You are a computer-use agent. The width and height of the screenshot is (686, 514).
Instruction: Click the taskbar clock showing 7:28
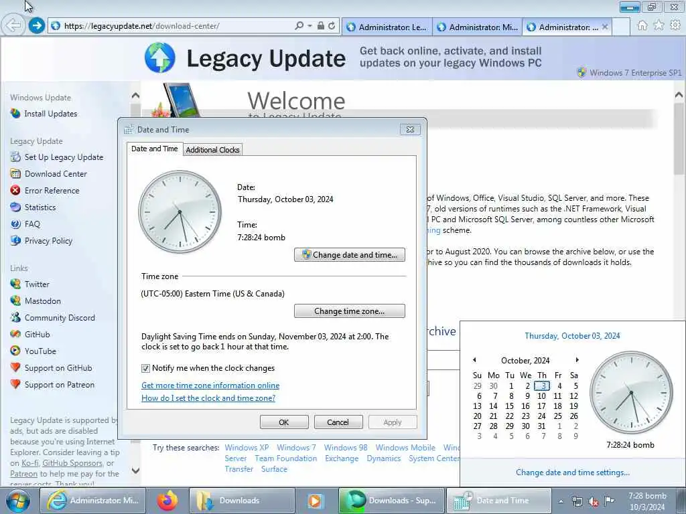[647, 501]
